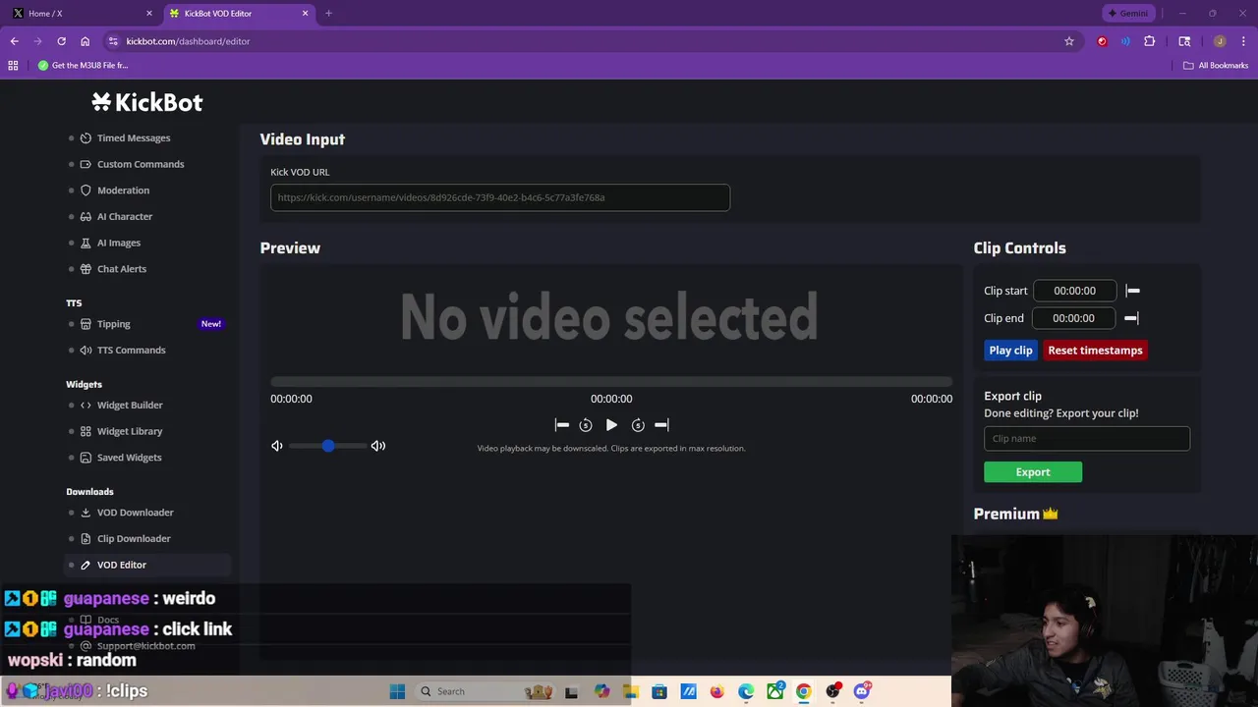1258x707 pixels.
Task: Open Custom Commands in the sidebar
Action: pos(141,164)
